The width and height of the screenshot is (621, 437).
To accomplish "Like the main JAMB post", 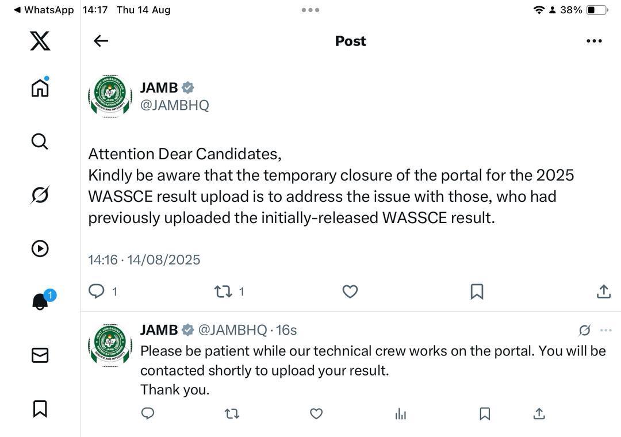I will pos(350,292).
